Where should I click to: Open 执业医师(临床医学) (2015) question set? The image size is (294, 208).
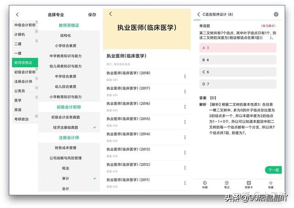(x=147, y=122)
